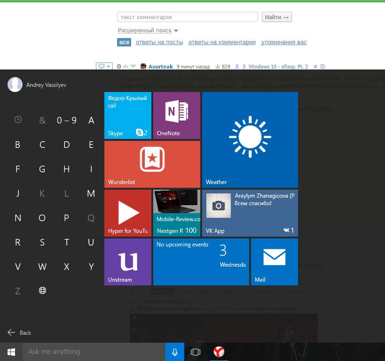Click the comment text search field
The height and width of the screenshot is (361, 385).
pos(187,17)
